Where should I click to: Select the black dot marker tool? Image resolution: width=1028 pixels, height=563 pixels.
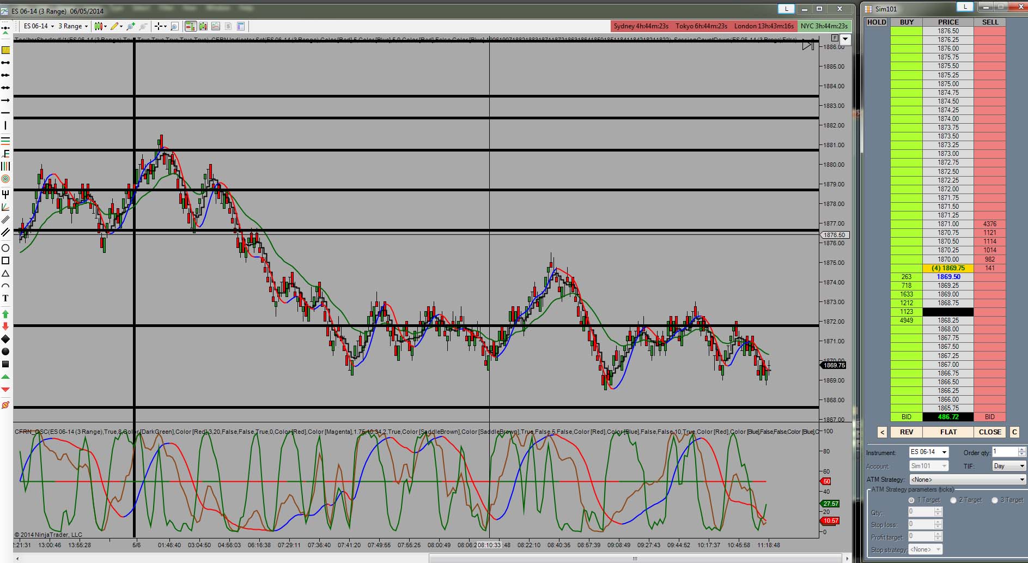[5, 352]
